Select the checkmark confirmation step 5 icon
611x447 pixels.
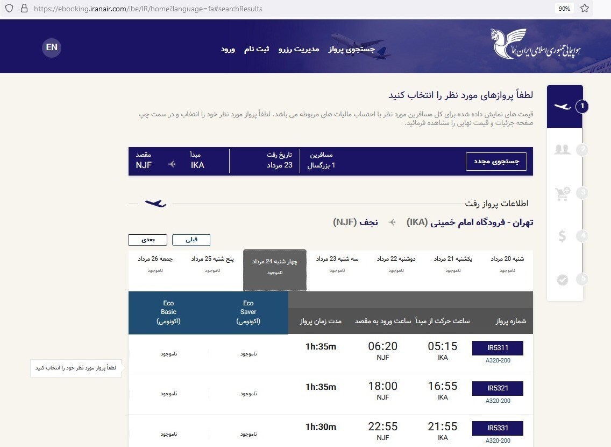[x=563, y=280]
